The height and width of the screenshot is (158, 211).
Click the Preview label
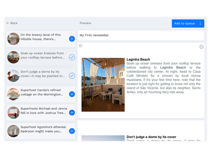tap(85, 23)
